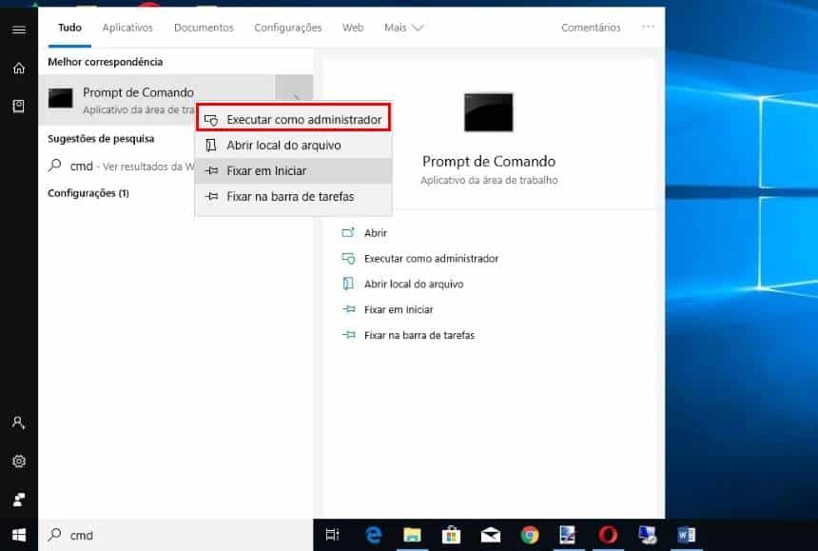Open the hamburger menu in the left sidebar
This screenshot has height=551, width=818.
click(x=19, y=30)
